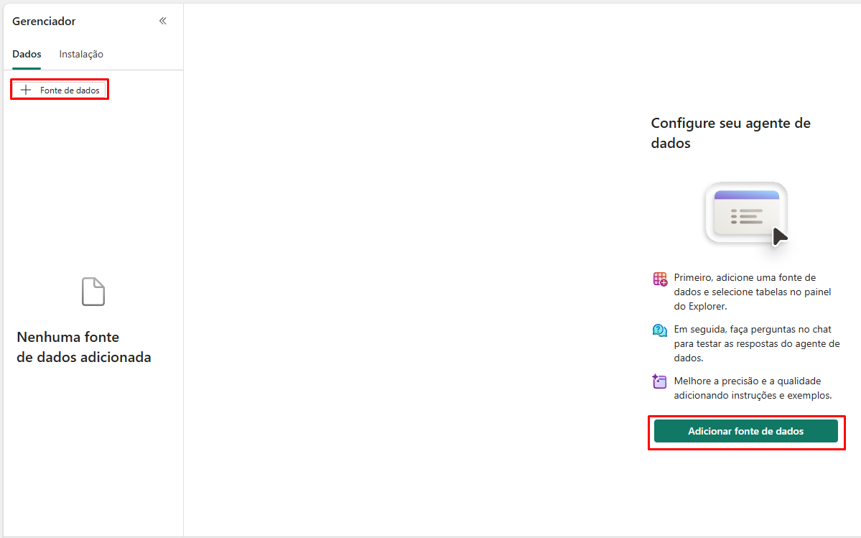Click the 'Configure seu agente de dados' heading
The width and height of the screenshot is (861, 538).
pos(731,133)
